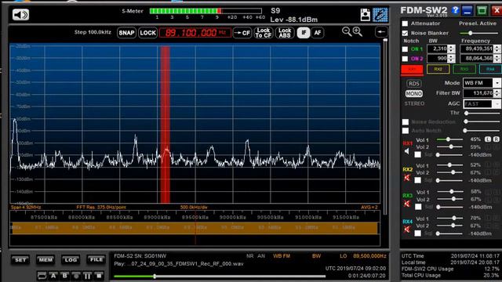502x282 pixels.
Task: Click the RDS button
Action: 413,84
